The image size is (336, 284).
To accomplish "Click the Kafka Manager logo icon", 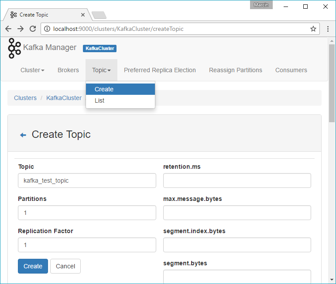I will click(x=14, y=48).
